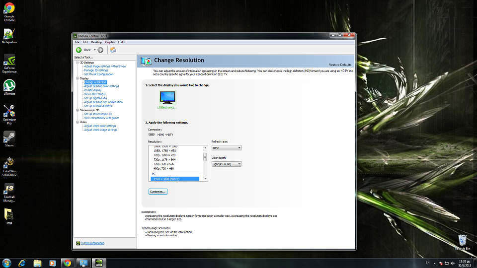
Task: Open Adjust video image settings
Action: (100, 130)
